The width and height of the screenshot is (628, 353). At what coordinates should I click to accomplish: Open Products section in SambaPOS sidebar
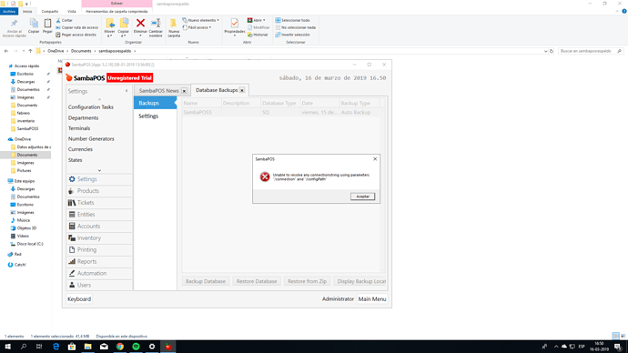pos(99,191)
